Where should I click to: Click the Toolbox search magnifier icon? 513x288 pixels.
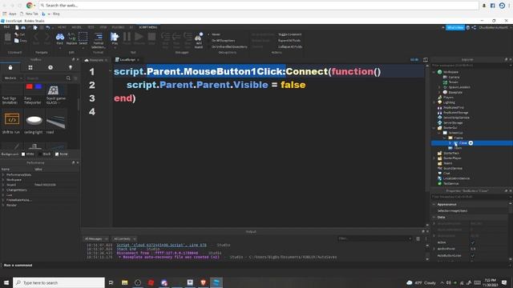tap(68, 78)
